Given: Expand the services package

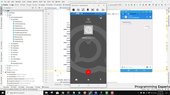Looking at the screenshot, I should click(9, 55).
